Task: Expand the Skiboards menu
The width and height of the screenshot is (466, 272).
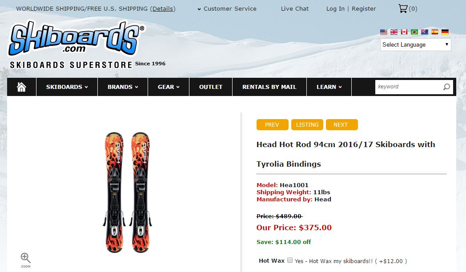Action: click(x=67, y=87)
